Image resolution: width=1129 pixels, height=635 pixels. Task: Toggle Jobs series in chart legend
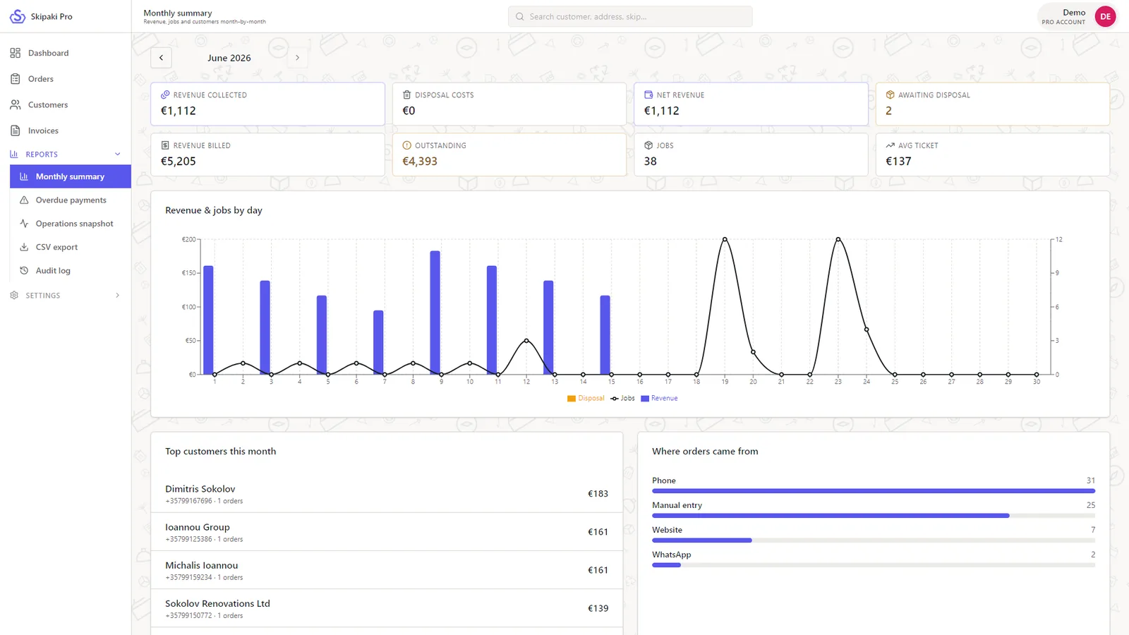tap(623, 399)
